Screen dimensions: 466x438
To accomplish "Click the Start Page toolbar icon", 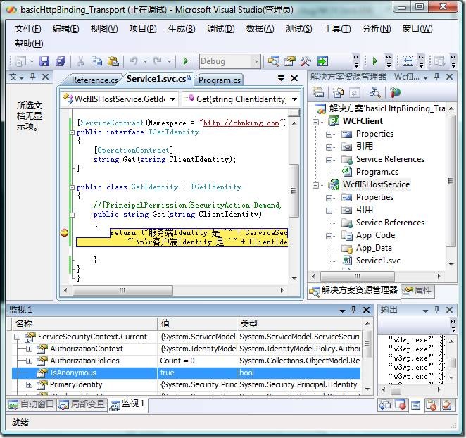I will (x=322, y=61).
